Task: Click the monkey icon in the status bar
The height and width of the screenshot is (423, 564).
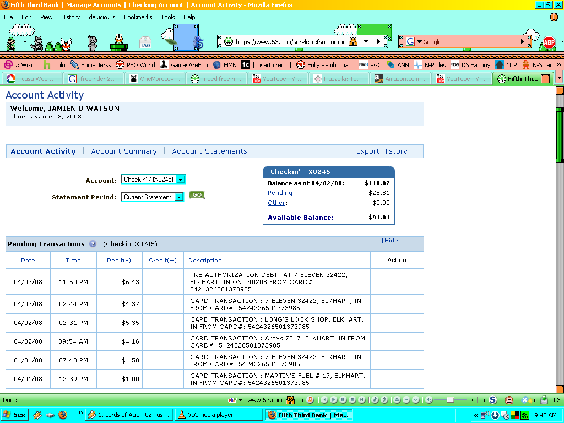Action: click(509, 400)
